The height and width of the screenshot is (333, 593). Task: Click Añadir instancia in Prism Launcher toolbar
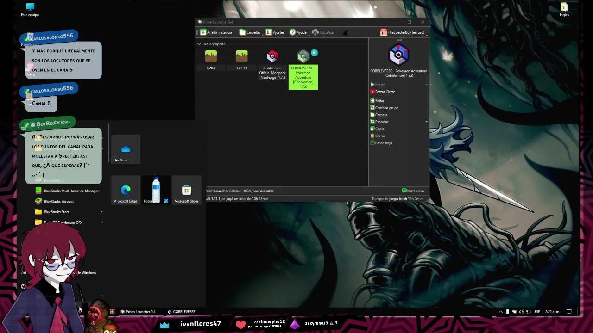click(x=216, y=32)
